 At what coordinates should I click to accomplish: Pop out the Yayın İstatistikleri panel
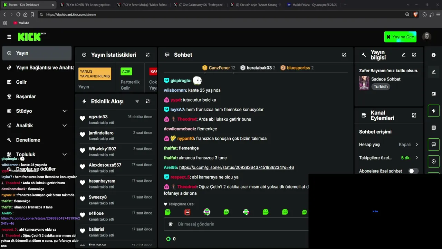pos(147,55)
